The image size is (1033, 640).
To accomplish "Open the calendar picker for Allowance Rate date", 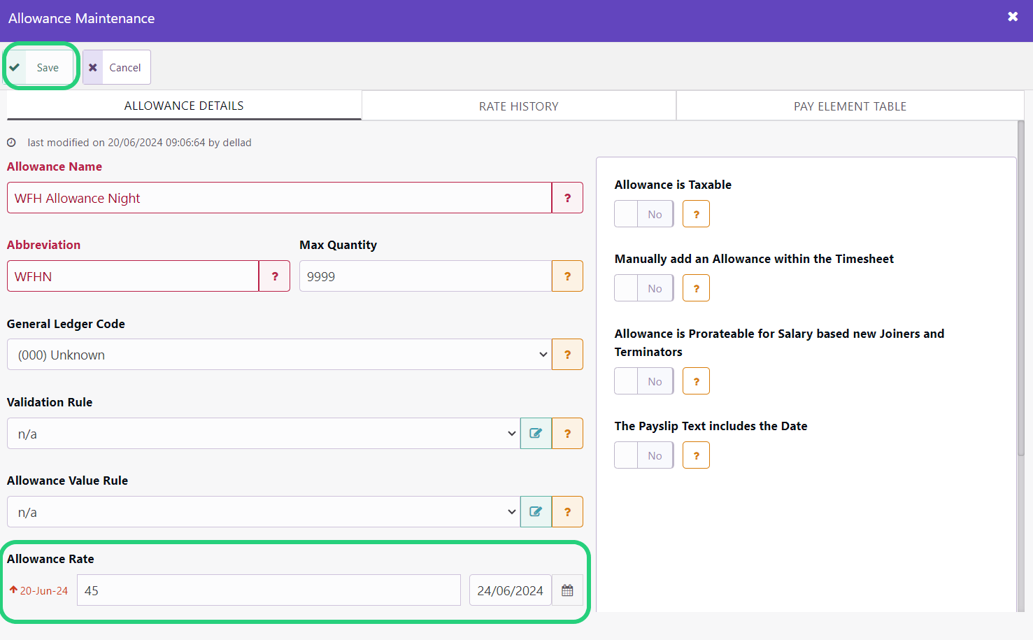I will (x=567, y=590).
